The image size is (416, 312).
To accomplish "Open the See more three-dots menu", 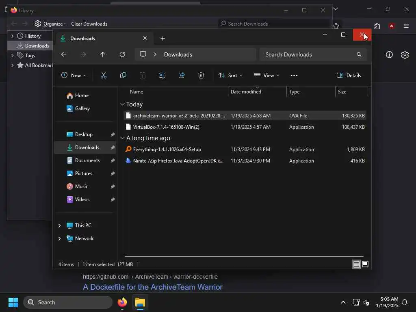I will click(294, 76).
